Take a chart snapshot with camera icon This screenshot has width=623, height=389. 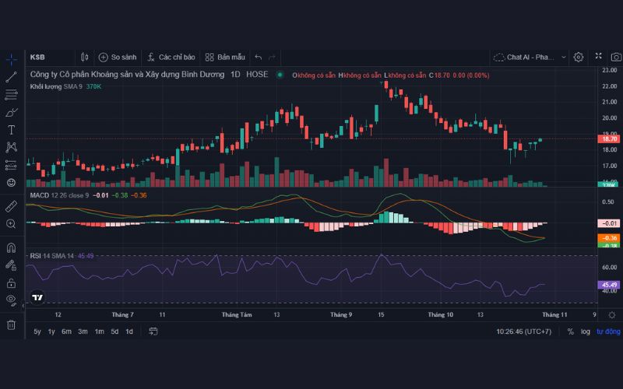[x=616, y=57]
